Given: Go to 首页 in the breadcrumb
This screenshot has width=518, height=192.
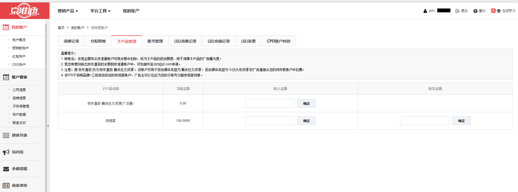Looking at the screenshot, I should [x=61, y=28].
